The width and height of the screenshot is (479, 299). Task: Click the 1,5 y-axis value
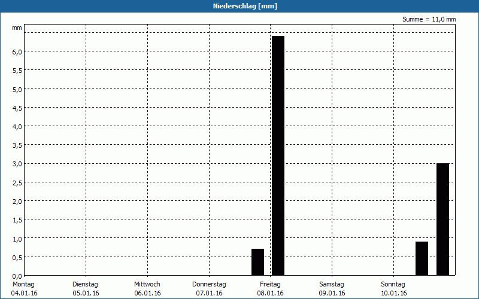pos(17,220)
